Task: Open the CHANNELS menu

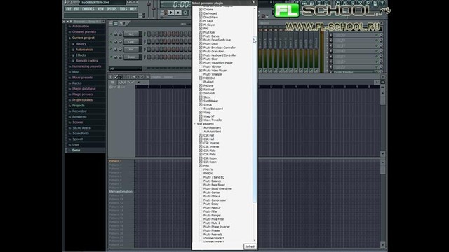Action: pyautogui.click(x=88, y=9)
